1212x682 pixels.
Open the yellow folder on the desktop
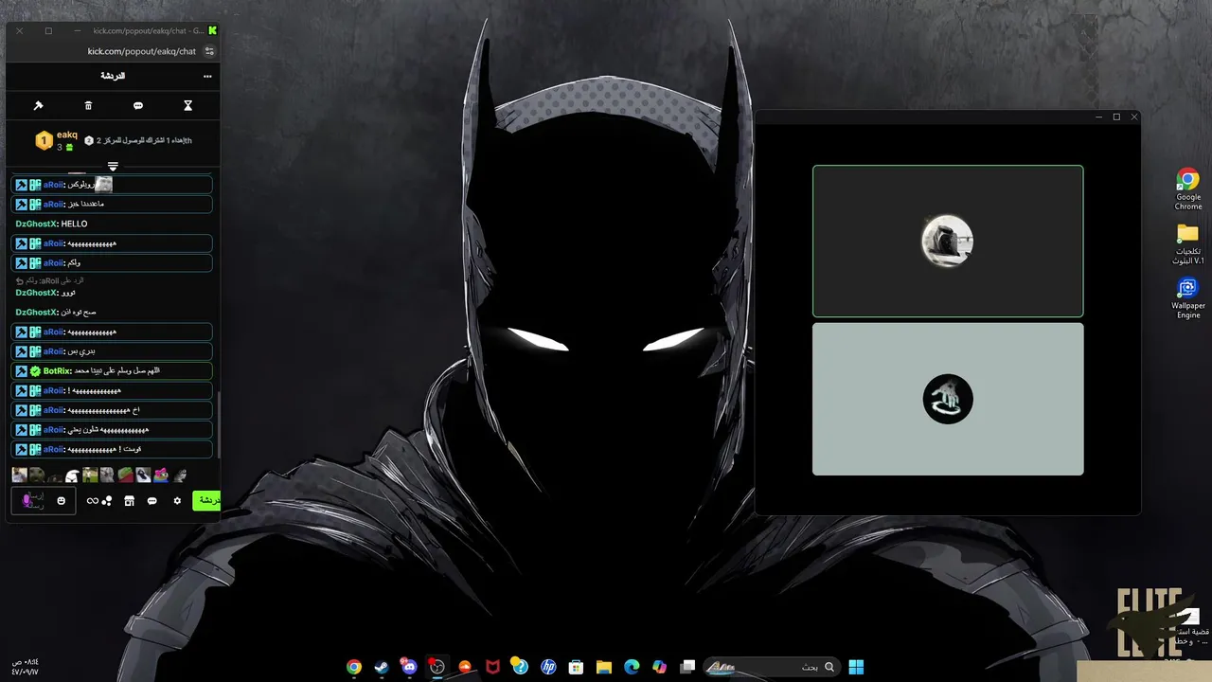point(1188,244)
